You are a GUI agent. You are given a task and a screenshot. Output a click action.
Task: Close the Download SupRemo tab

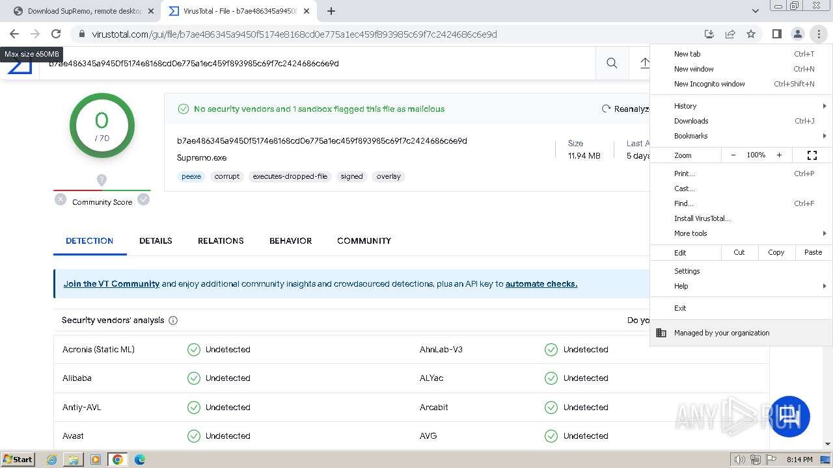coord(151,11)
